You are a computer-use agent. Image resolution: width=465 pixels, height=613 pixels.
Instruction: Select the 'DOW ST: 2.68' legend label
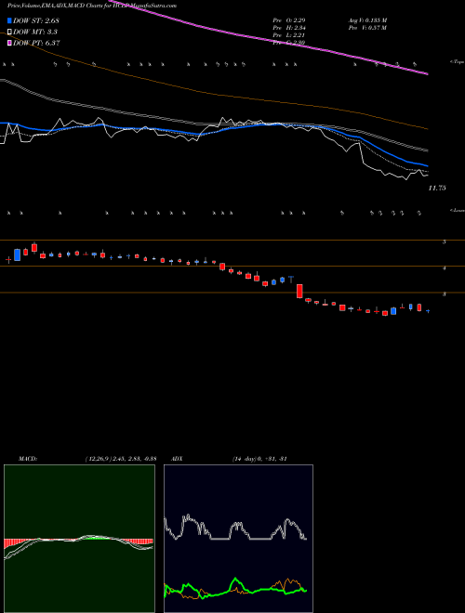(36, 20)
